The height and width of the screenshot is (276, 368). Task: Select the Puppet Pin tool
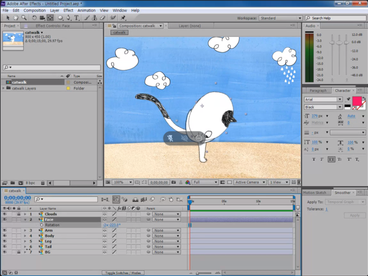[x=123, y=18]
